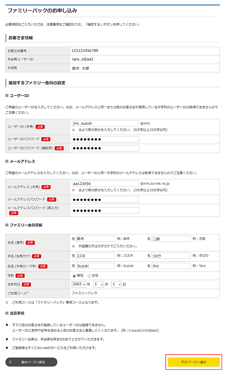The image size is (225, 372).
Task: Open the birth year dropdown showing 2003
Action: click(79, 284)
